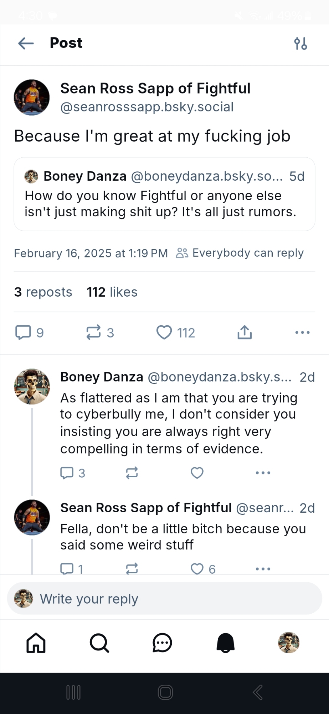The image size is (329, 714).
Task: View the list of 112 likes
Action: (112, 292)
